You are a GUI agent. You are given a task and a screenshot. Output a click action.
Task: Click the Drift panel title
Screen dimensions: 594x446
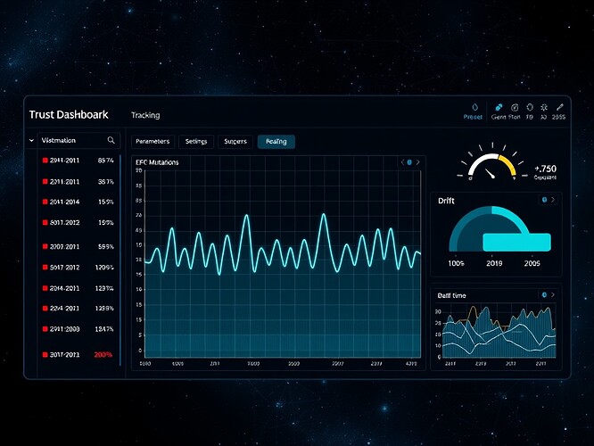pos(446,201)
